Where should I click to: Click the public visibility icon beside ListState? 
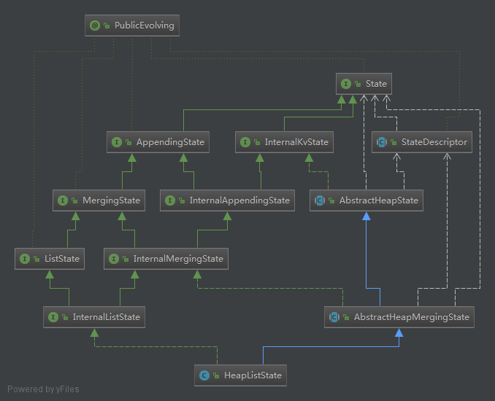coord(37,259)
